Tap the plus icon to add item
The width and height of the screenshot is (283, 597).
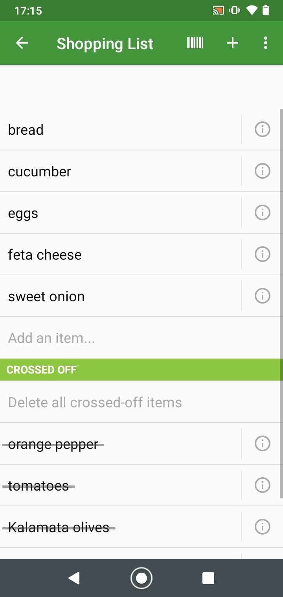tap(233, 43)
